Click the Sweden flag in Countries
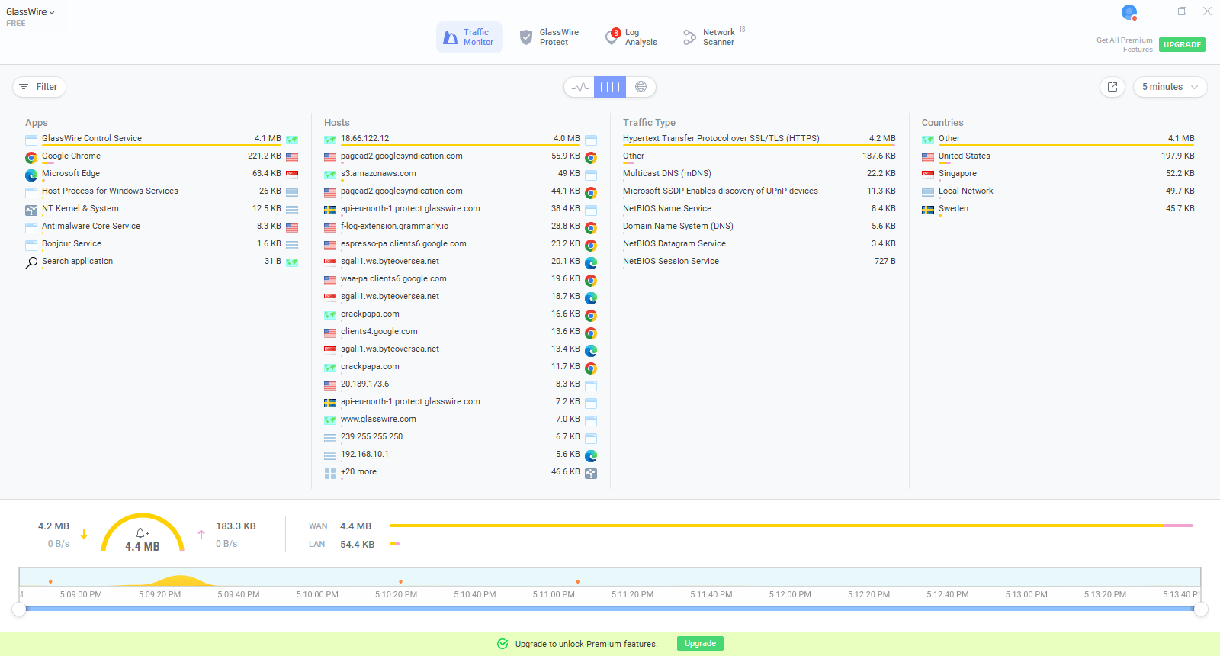Screen dimensions: 1220x656 pos(928,211)
